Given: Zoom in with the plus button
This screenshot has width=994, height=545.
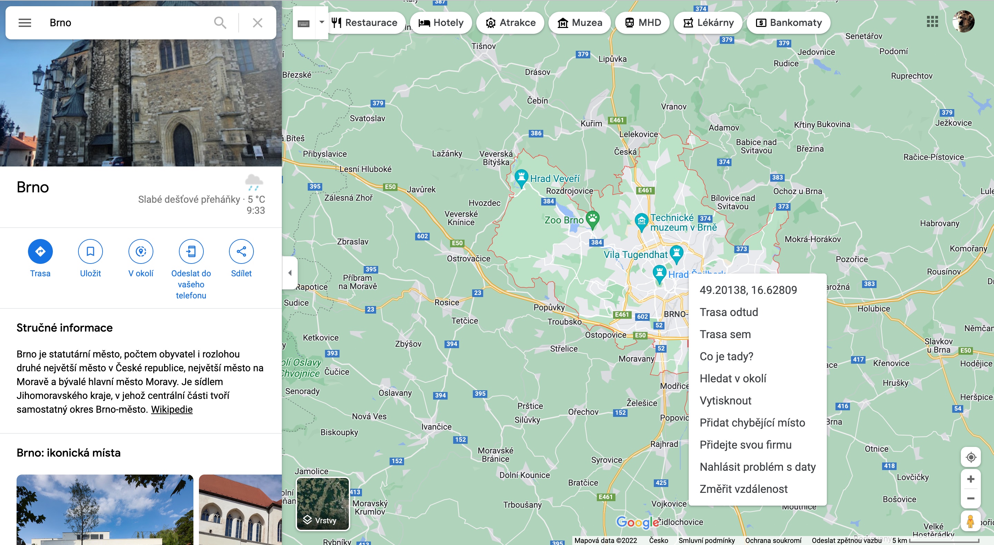Looking at the screenshot, I should [x=971, y=479].
